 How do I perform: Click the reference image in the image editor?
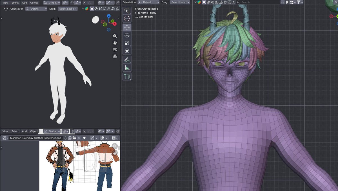[79, 166]
